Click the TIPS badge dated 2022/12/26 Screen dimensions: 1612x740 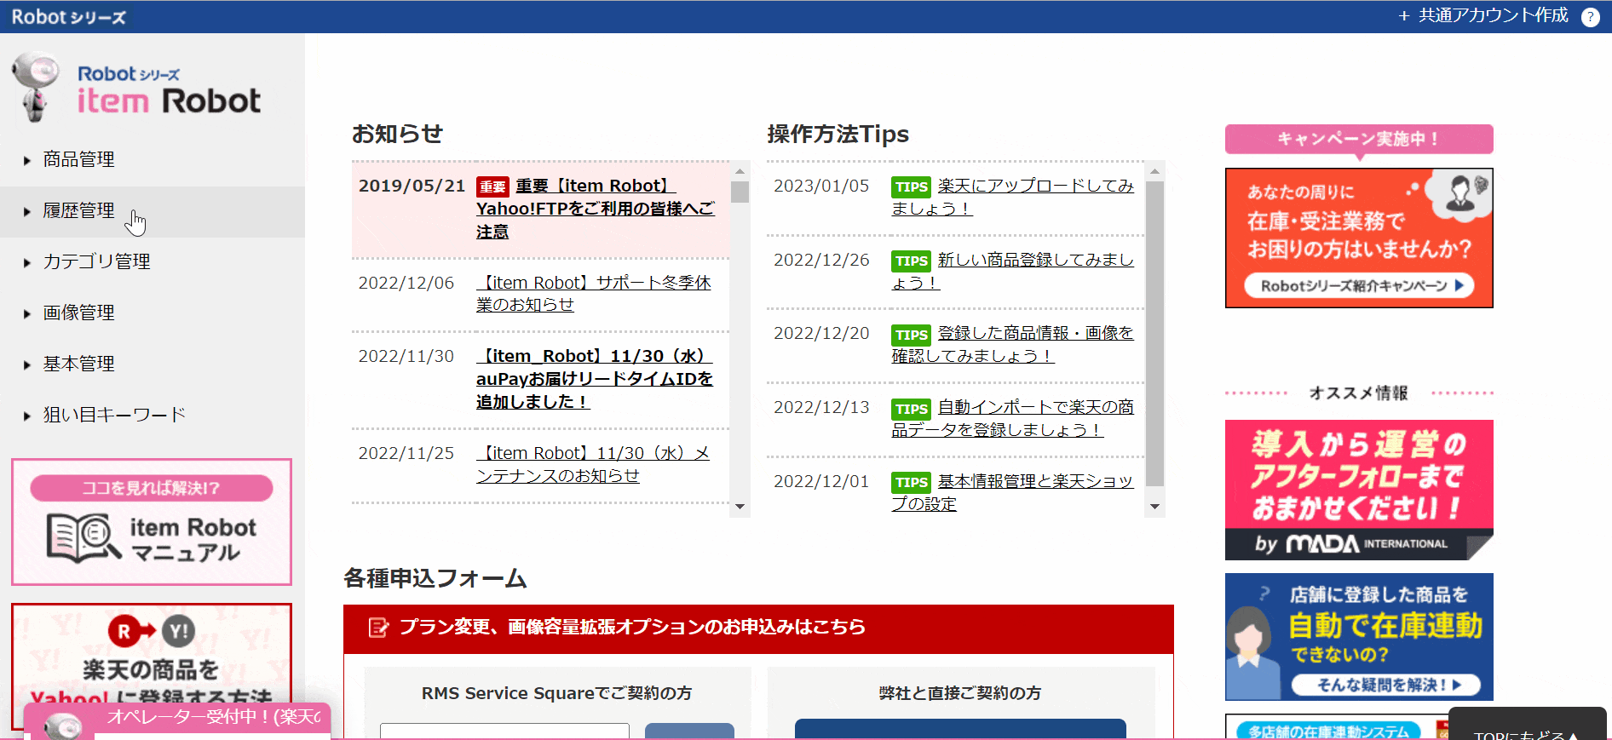[x=911, y=261]
